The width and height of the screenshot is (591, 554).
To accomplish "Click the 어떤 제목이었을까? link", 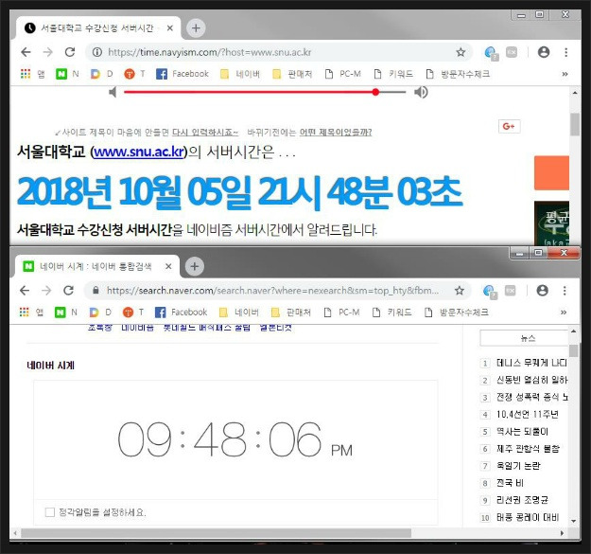I will [x=336, y=133].
